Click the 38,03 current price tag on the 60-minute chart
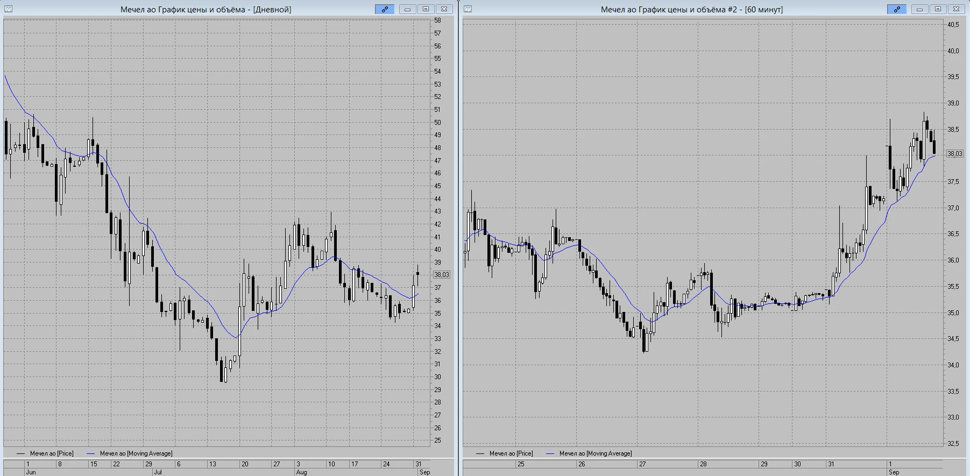 [955, 154]
